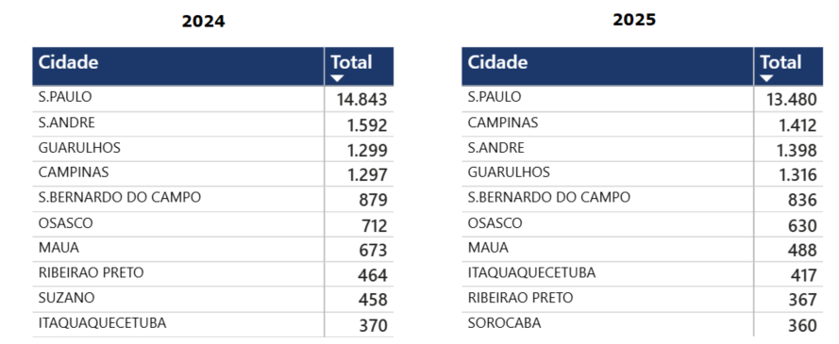The image size is (839, 344).
Task: Select the S.PAULO value 13.480 in the 2025 table
Action: pos(791,100)
